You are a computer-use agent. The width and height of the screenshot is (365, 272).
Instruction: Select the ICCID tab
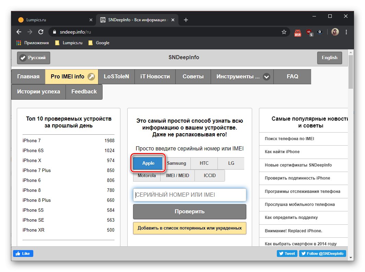[210, 175]
